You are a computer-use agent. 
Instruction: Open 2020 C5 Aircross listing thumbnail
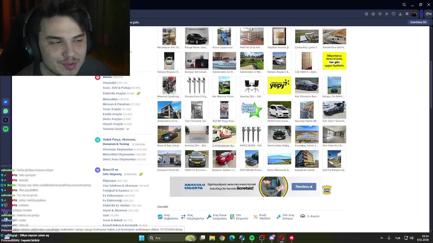pyautogui.click(x=197, y=159)
